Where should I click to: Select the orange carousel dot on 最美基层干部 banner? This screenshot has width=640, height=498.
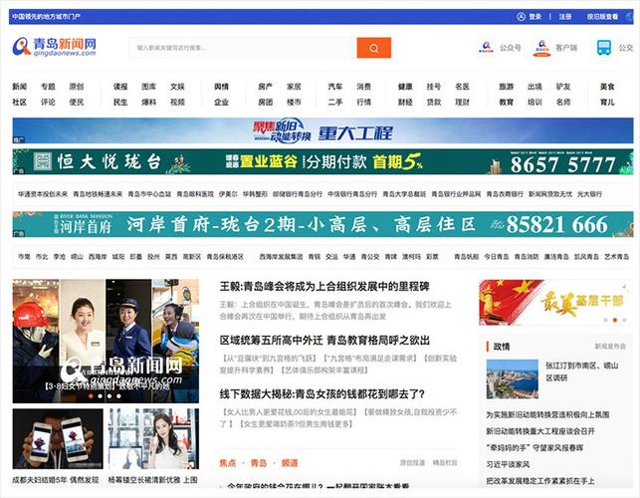(x=615, y=321)
